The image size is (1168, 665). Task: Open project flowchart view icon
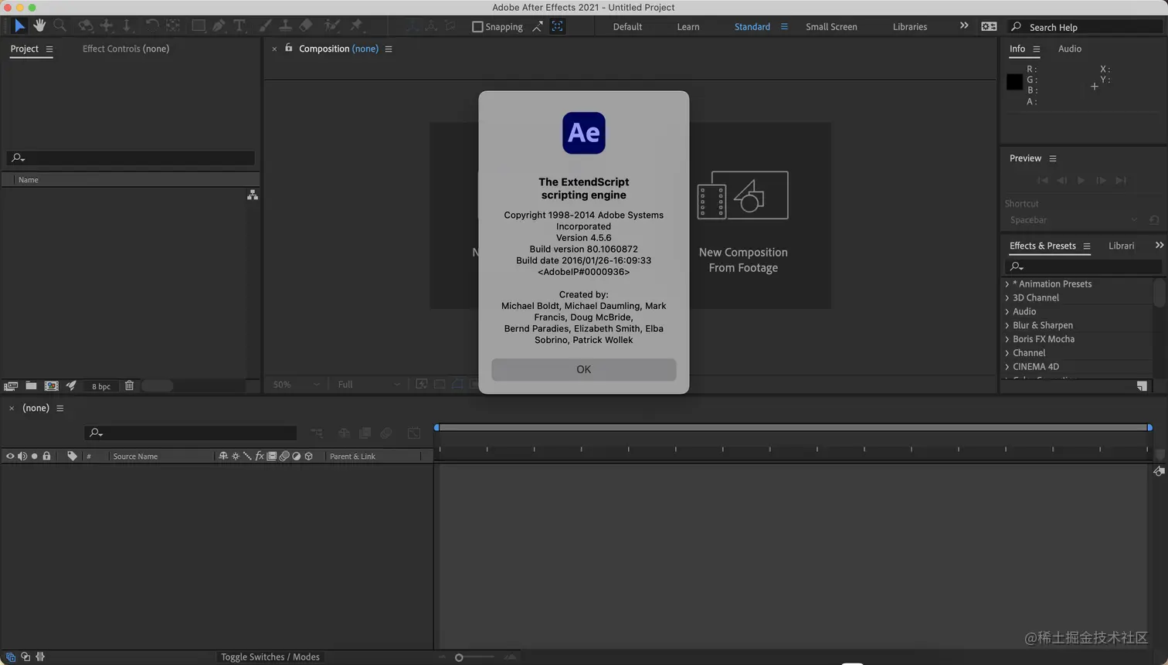click(253, 195)
